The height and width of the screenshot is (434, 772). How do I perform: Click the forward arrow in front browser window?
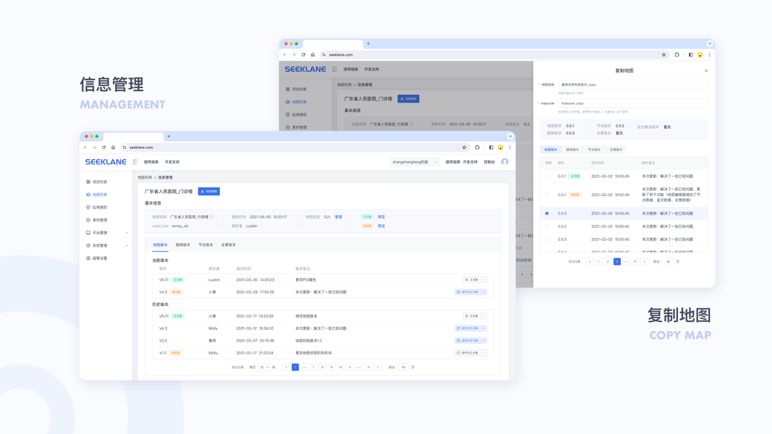pos(95,147)
